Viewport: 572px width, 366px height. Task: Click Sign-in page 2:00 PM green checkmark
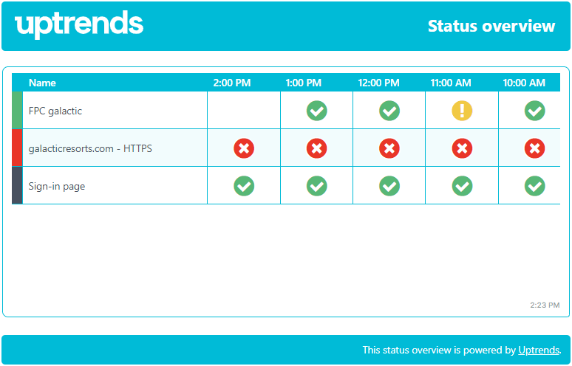[244, 186]
